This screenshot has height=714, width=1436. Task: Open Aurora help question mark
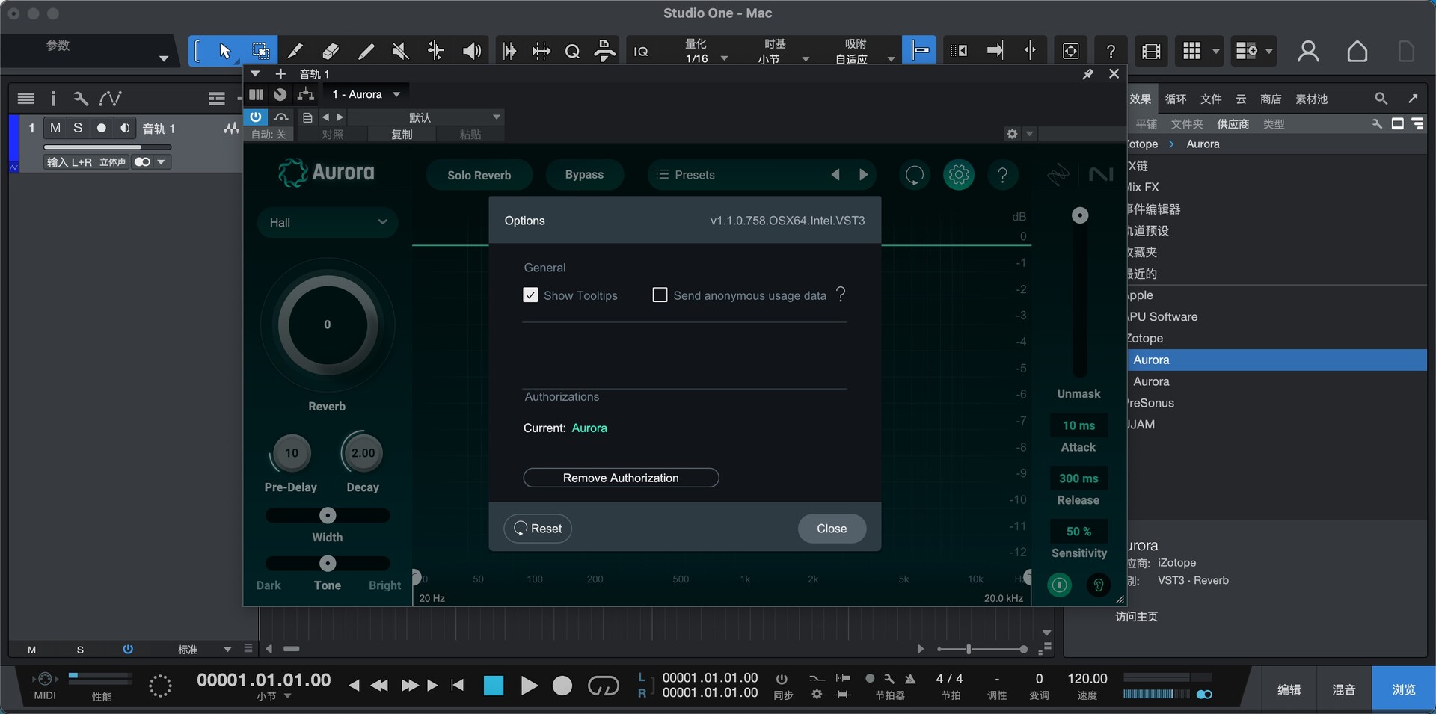(x=1002, y=175)
